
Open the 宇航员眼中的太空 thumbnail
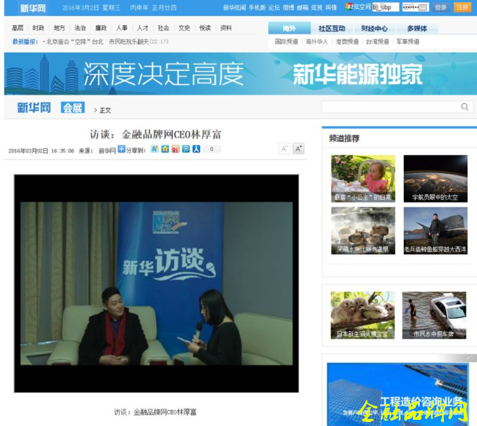tap(435, 179)
